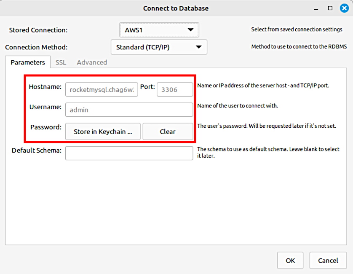Select the Username field containing admin
This screenshot has height=274, width=353.
click(129, 110)
